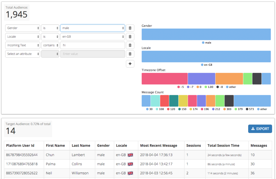The width and height of the screenshot is (276, 179).
Task: Select user ID 8857390728052622
Action: (22, 173)
